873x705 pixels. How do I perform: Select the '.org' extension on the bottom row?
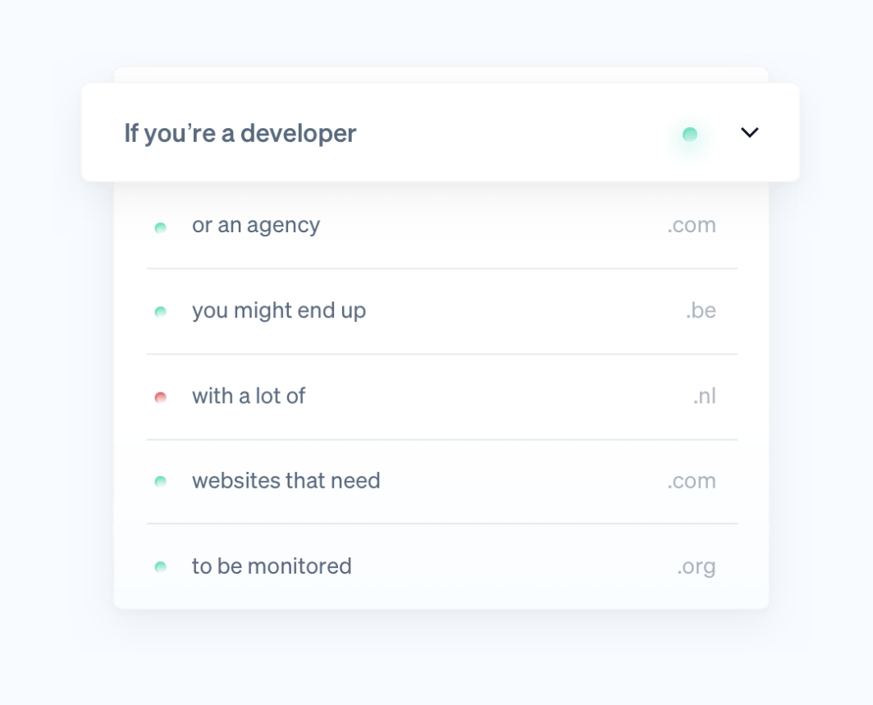pos(695,567)
